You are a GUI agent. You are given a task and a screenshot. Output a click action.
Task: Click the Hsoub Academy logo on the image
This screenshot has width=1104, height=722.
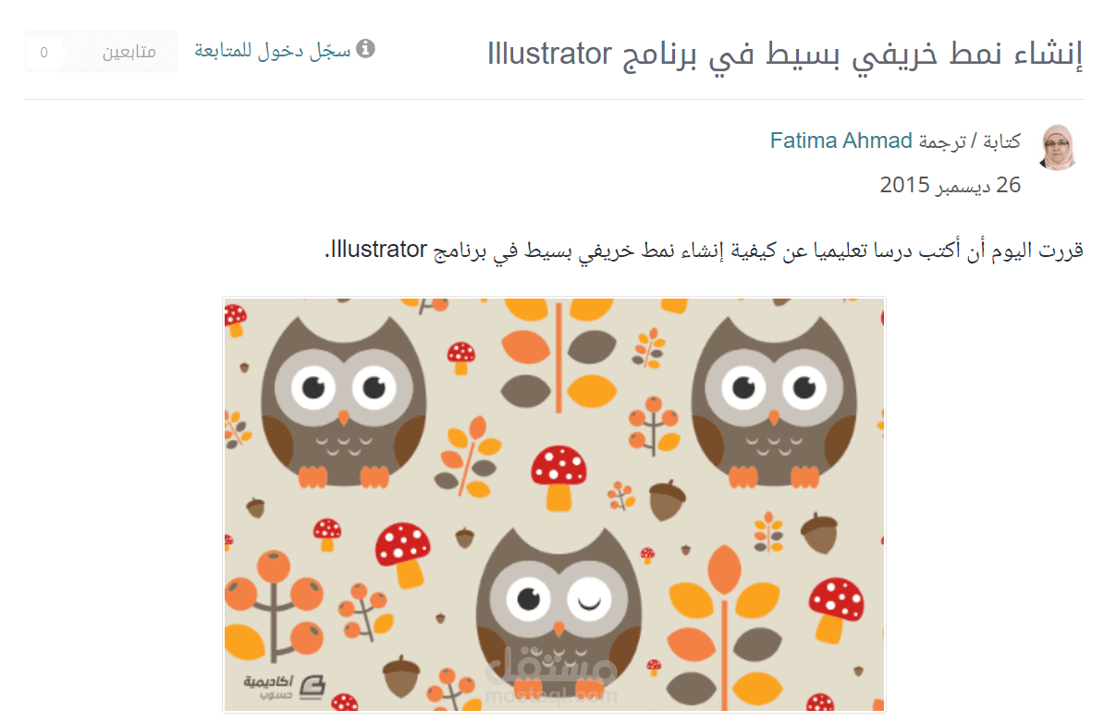(x=285, y=686)
